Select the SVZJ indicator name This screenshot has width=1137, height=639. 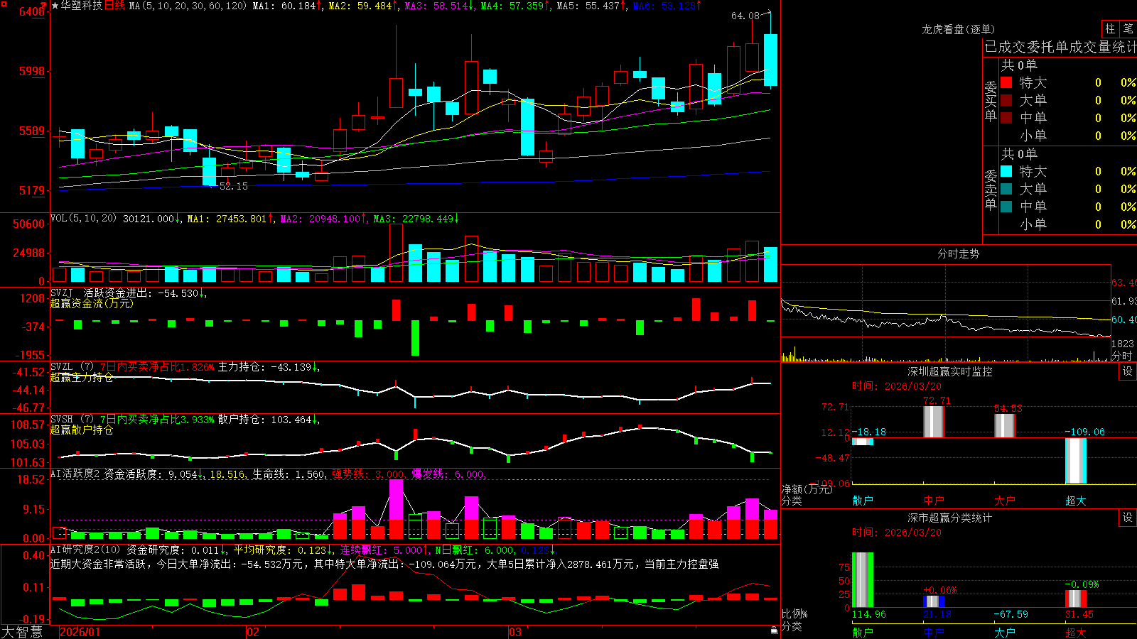tap(62, 293)
